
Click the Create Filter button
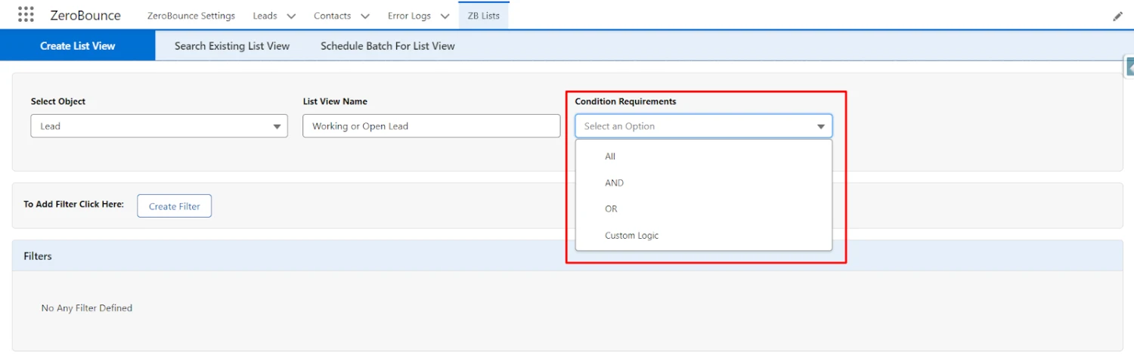174,206
